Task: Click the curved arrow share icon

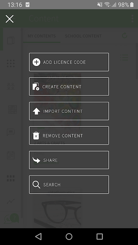Action: [x=36, y=160]
